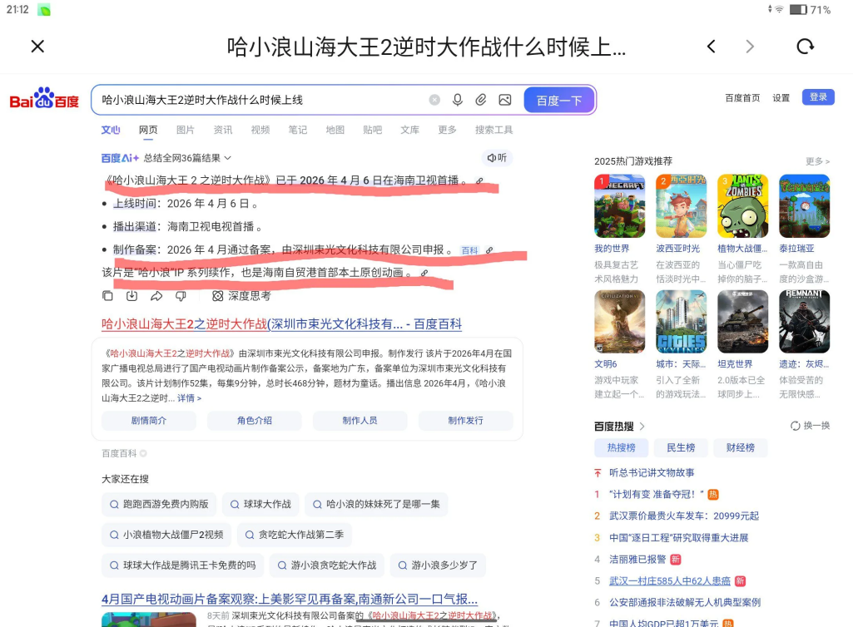Clear the search box text
Viewport: 853px width, 627px height.
[434, 100]
